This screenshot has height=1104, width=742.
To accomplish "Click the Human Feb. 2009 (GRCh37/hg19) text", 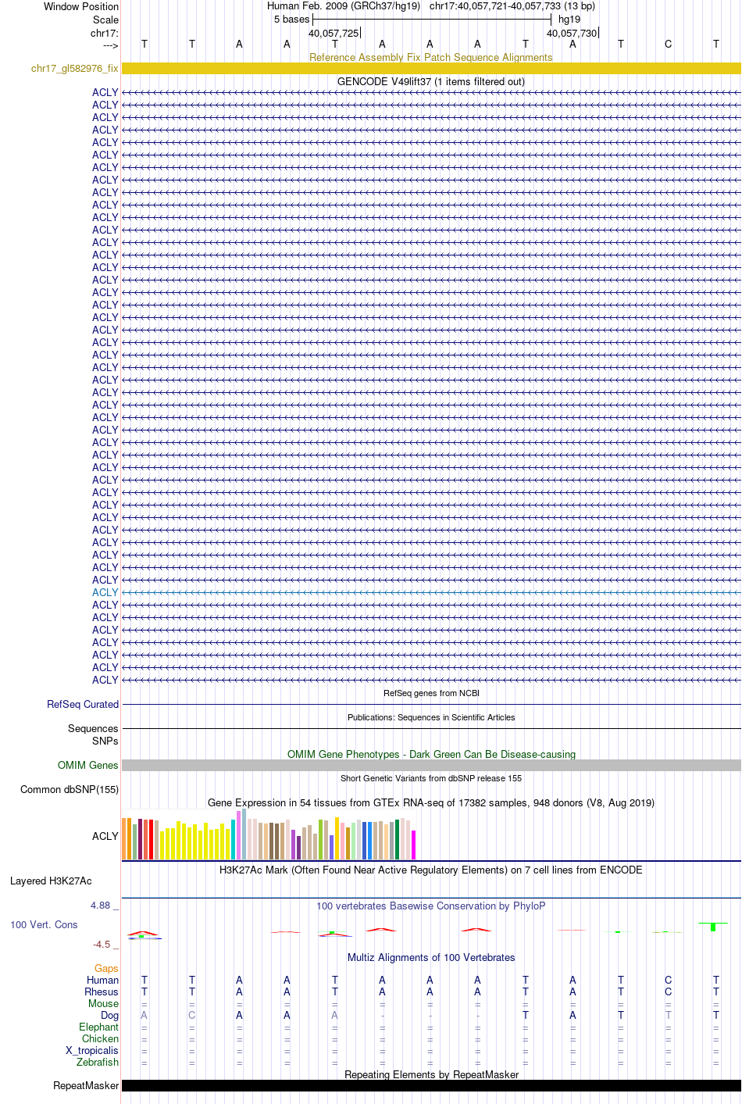I will tap(344, 5).
